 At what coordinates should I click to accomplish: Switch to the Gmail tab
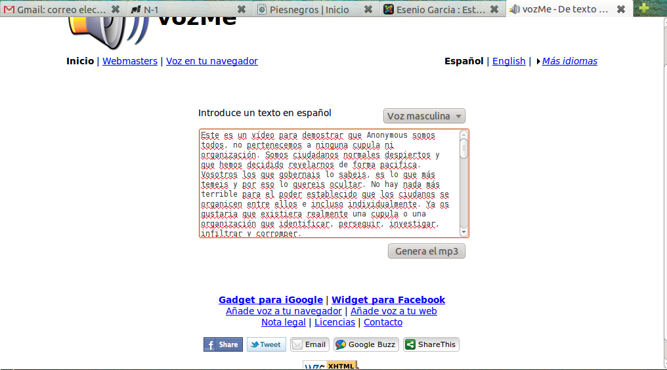point(62,9)
